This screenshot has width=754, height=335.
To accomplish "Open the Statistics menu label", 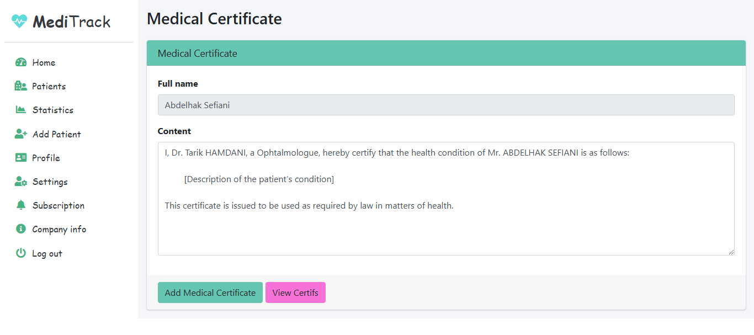I will [52, 110].
